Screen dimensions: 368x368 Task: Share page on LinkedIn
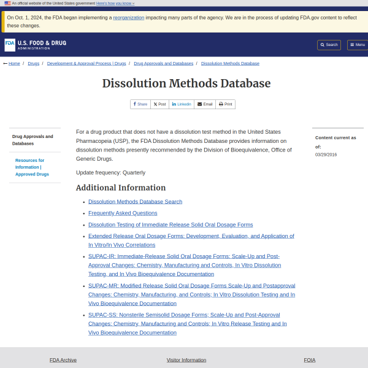tap(182, 104)
